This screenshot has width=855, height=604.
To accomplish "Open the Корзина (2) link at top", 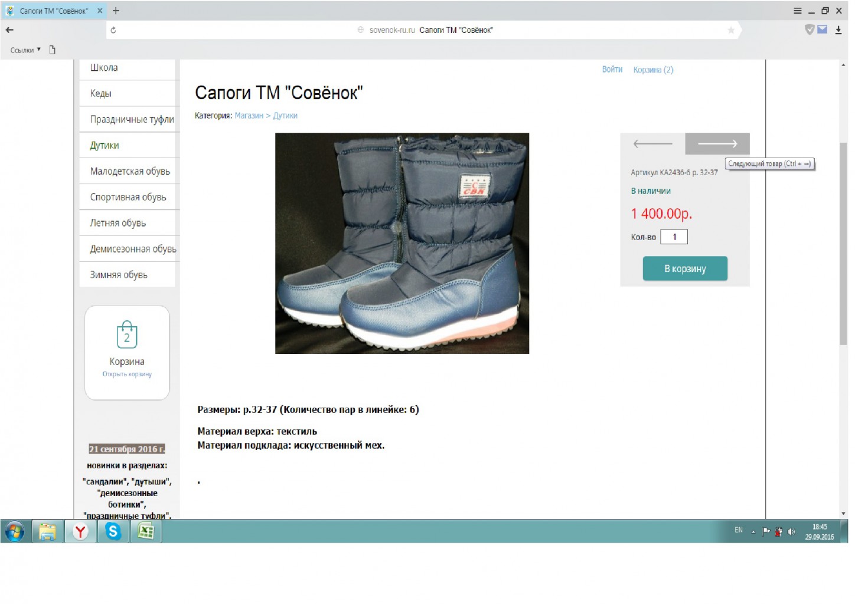I will 653,70.
